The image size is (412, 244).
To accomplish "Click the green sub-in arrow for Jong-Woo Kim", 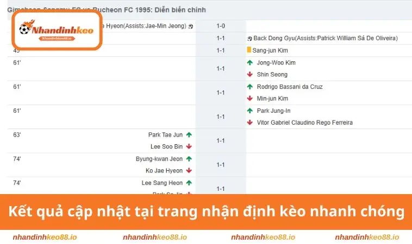I will click(250, 63).
